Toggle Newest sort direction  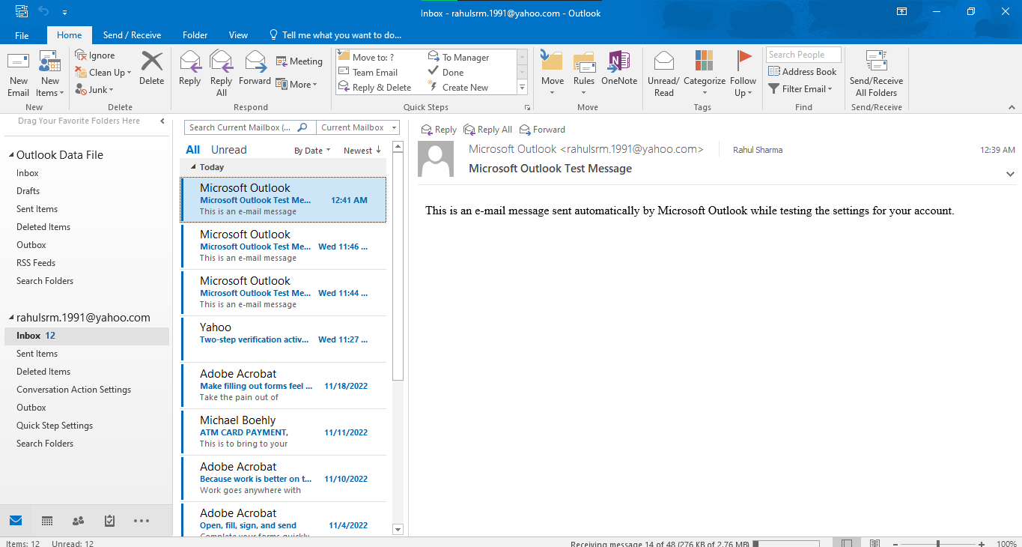coord(362,151)
